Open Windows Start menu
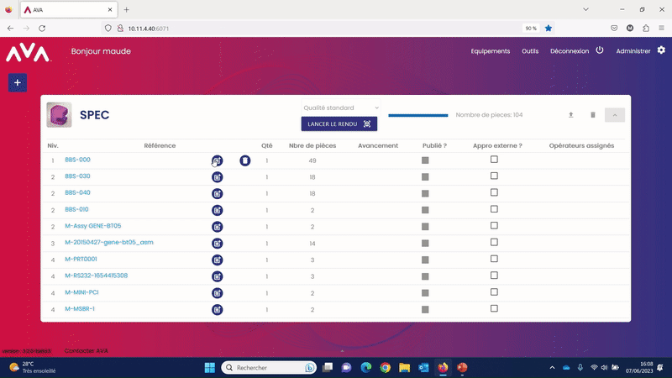 209,367
